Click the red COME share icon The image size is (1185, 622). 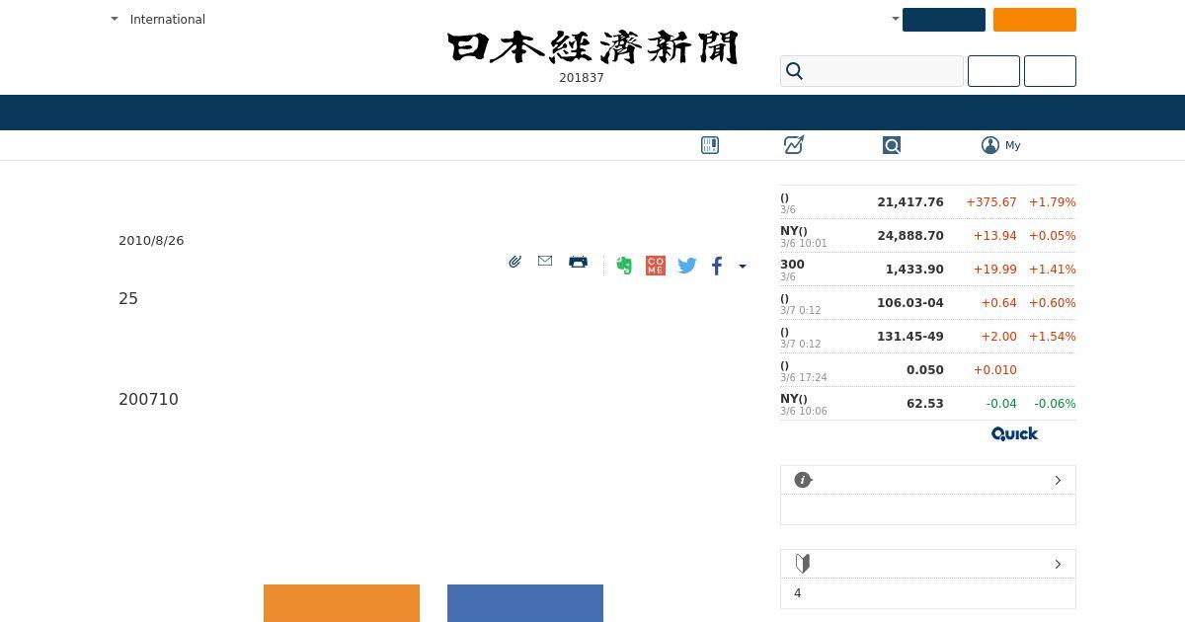coord(656,266)
